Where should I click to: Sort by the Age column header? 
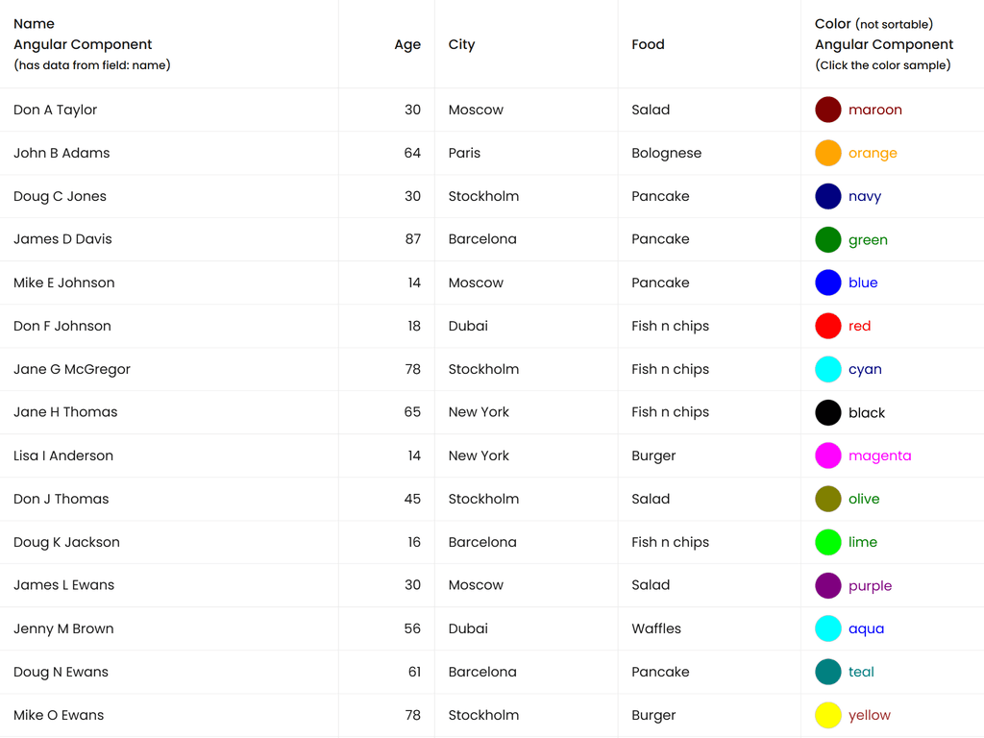407,44
